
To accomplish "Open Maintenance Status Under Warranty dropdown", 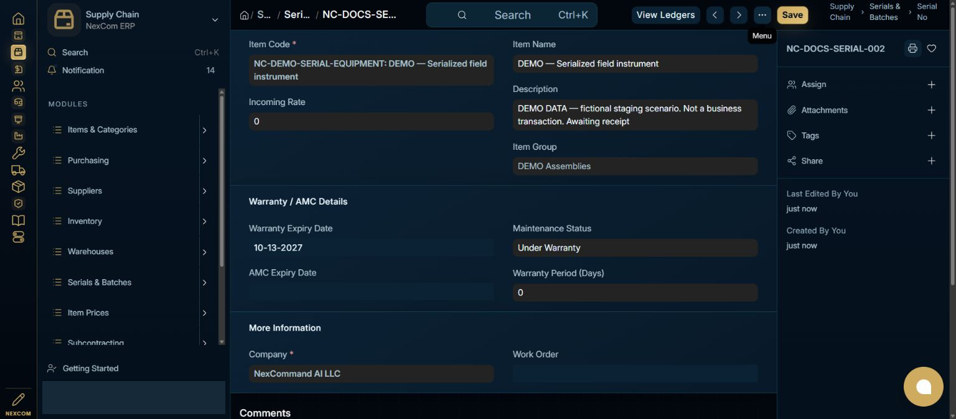I will pos(635,247).
